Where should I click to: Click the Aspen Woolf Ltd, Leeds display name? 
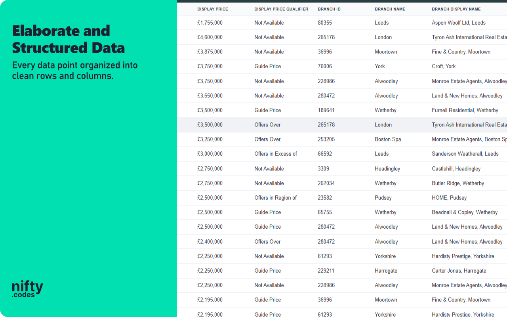coord(458,23)
